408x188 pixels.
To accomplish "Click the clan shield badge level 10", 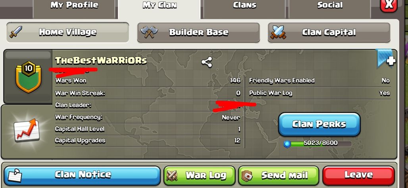I will tap(28, 77).
